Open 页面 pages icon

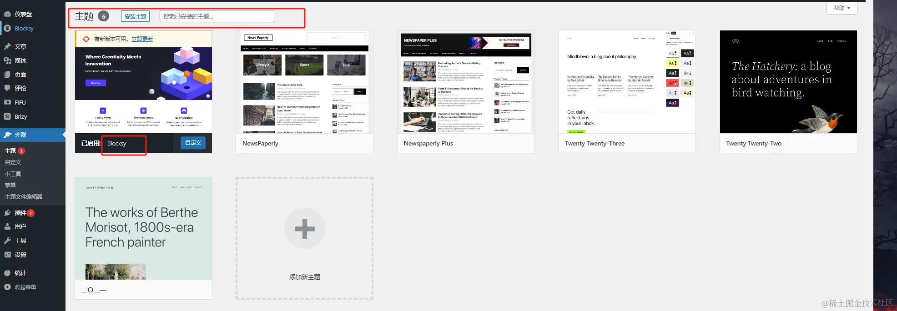point(7,75)
